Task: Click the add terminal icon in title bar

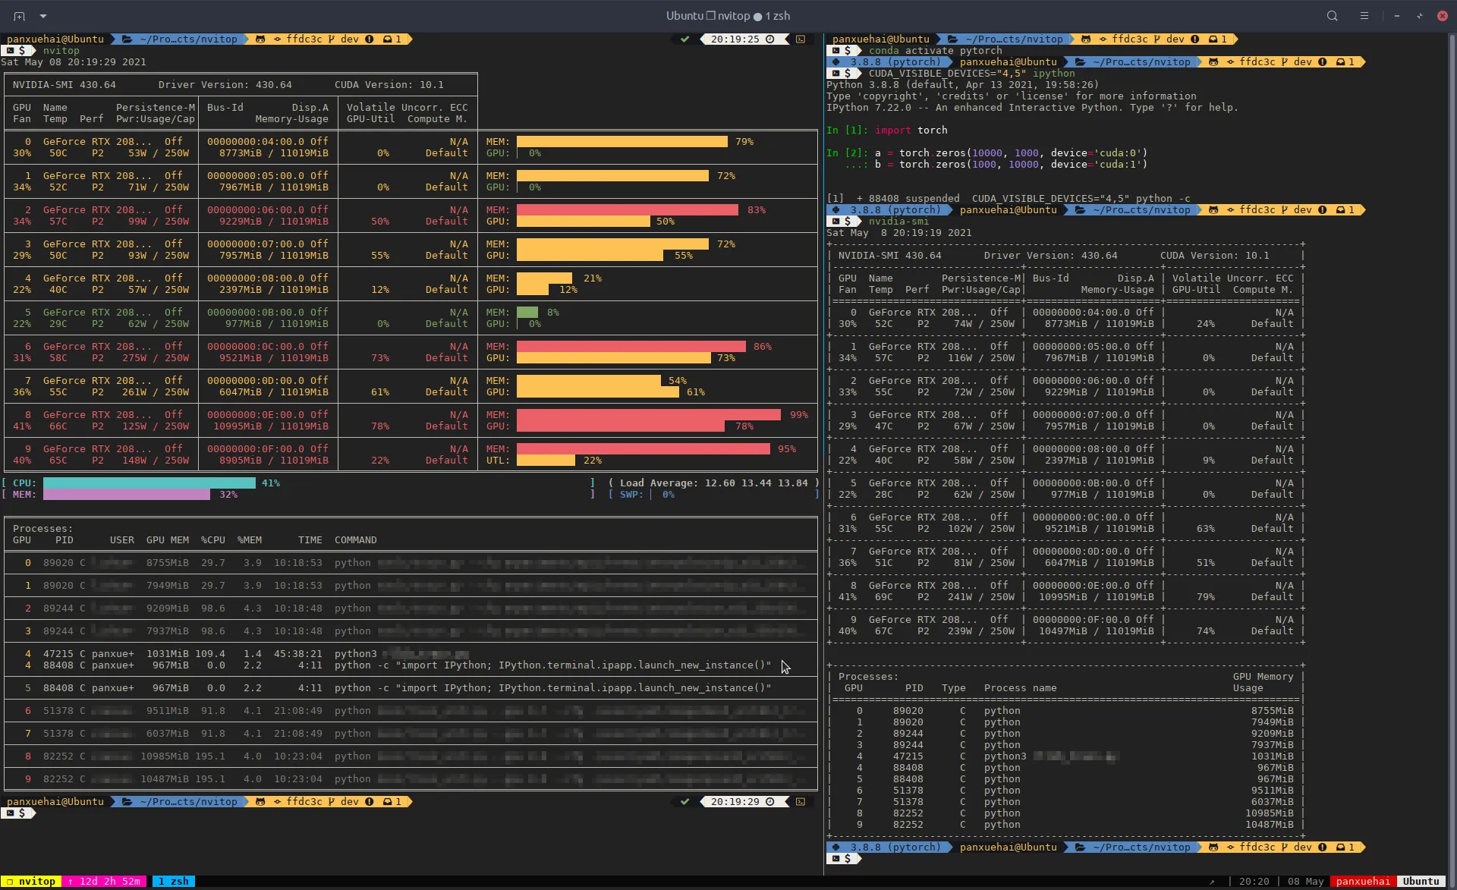Action: (19, 16)
